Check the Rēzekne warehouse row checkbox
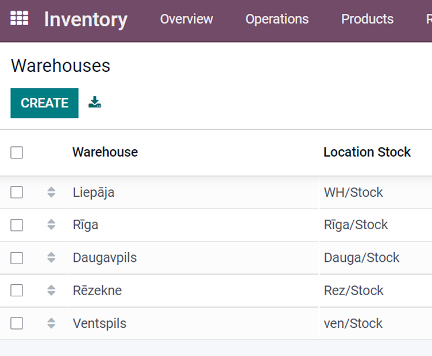Screen dimensions: 432x356 coord(17,291)
